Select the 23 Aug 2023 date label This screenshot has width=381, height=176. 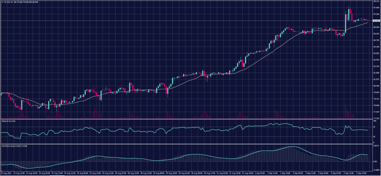click(x=7, y=173)
